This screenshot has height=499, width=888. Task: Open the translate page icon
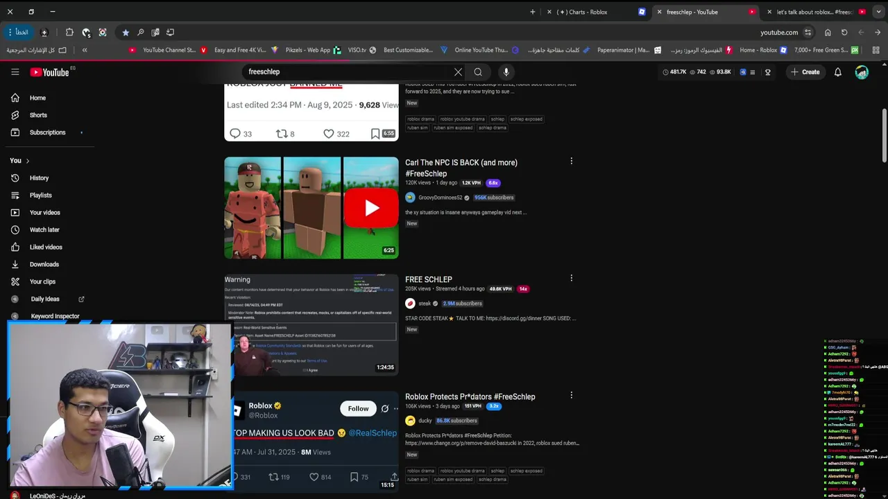click(x=155, y=32)
